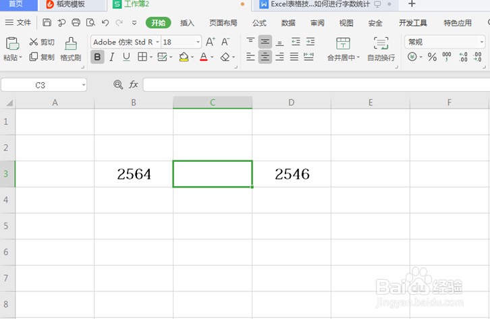The height and width of the screenshot is (319, 490).
Task: Apply percent style format
Action: (x=432, y=57)
